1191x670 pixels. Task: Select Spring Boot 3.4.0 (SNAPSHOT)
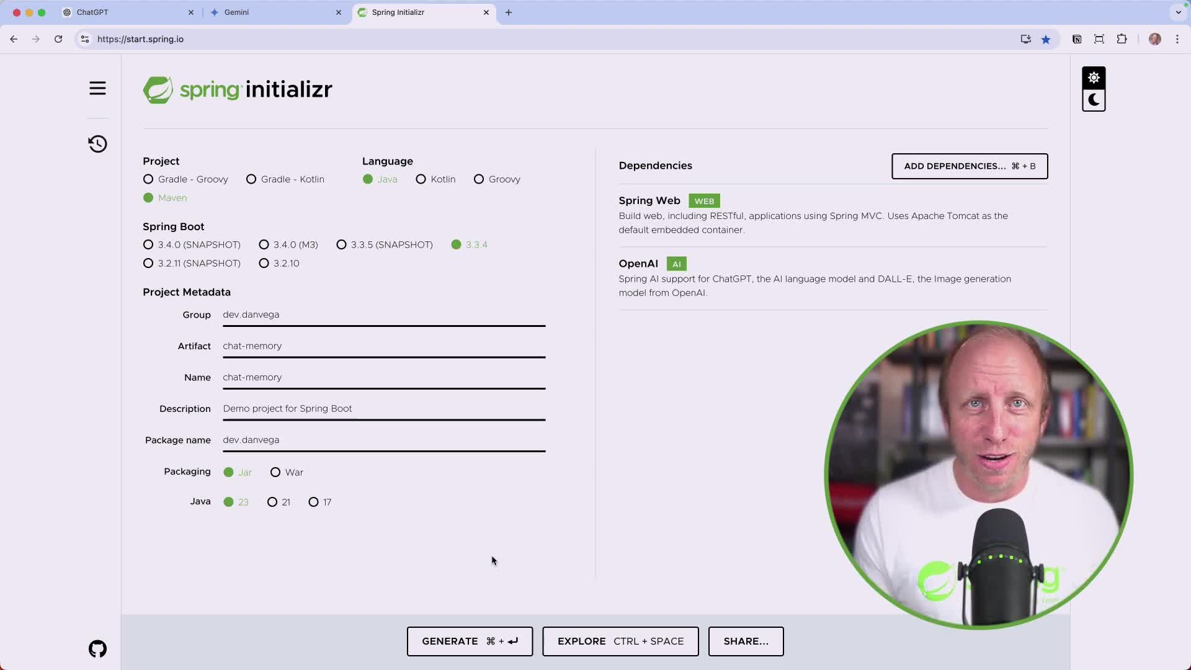[x=192, y=245]
